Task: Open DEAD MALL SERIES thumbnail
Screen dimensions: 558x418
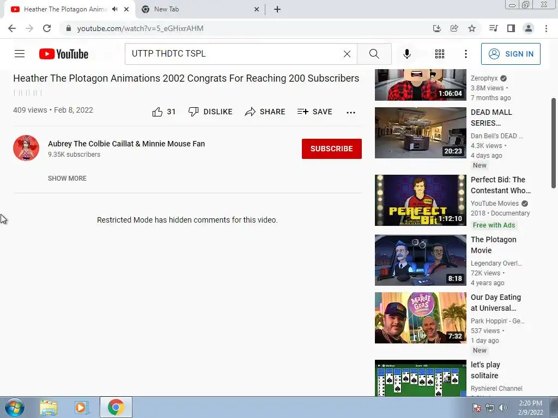Action: pos(420,133)
